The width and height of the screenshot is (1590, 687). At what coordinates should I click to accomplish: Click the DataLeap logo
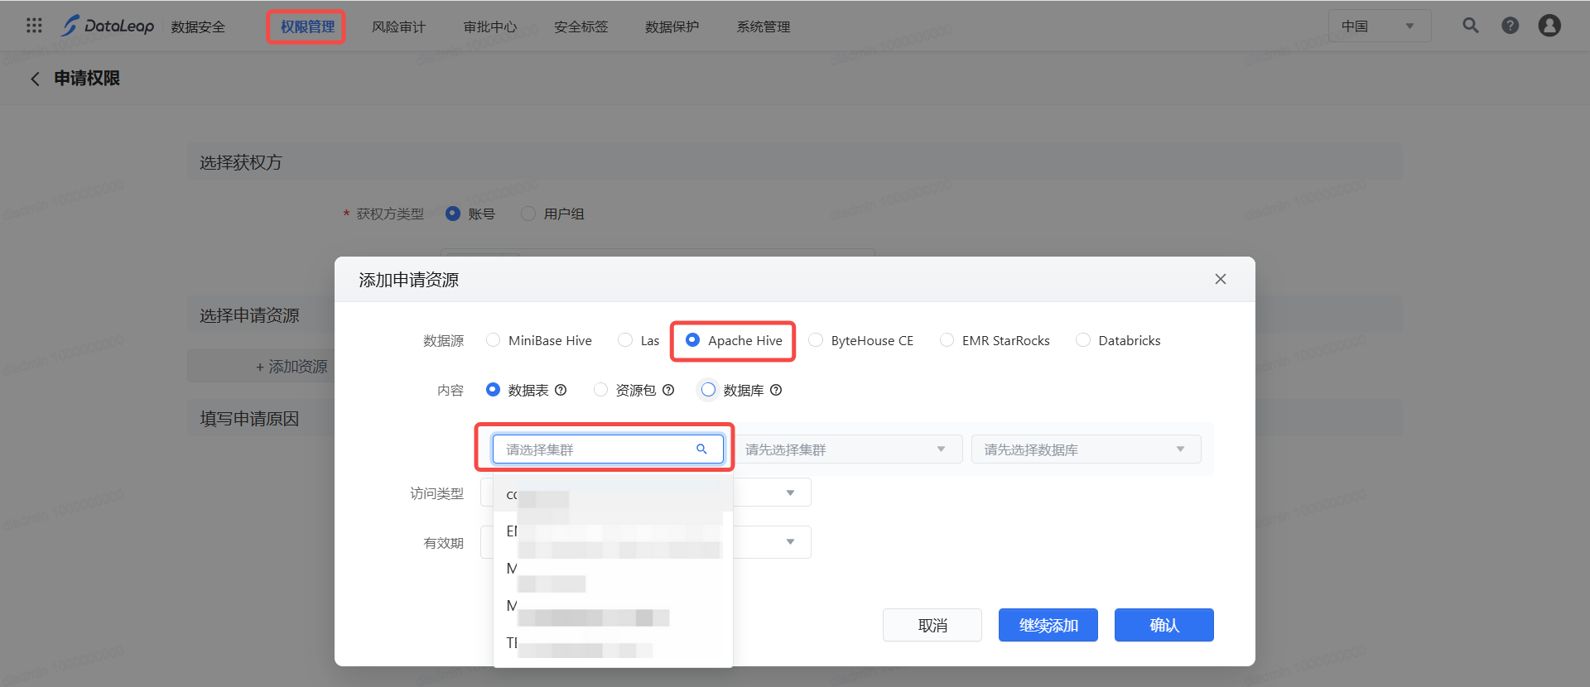point(108,26)
